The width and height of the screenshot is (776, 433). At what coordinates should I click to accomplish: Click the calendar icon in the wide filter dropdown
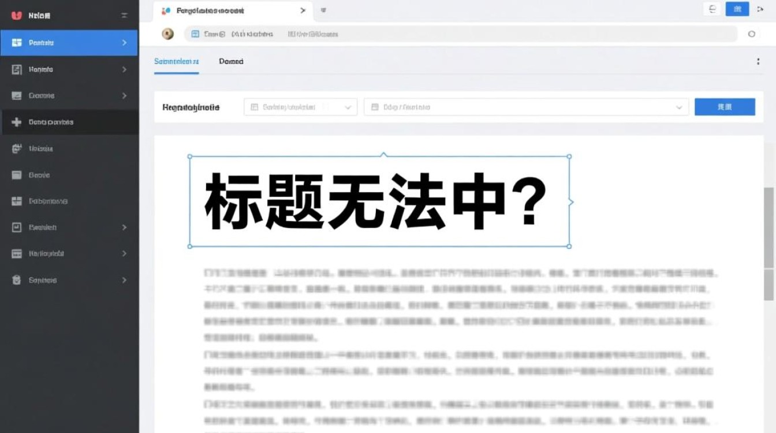click(x=375, y=107)
